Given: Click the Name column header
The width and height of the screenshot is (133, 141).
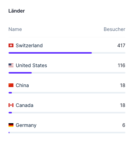Looking at the screenshot, I should click(15, 29).
